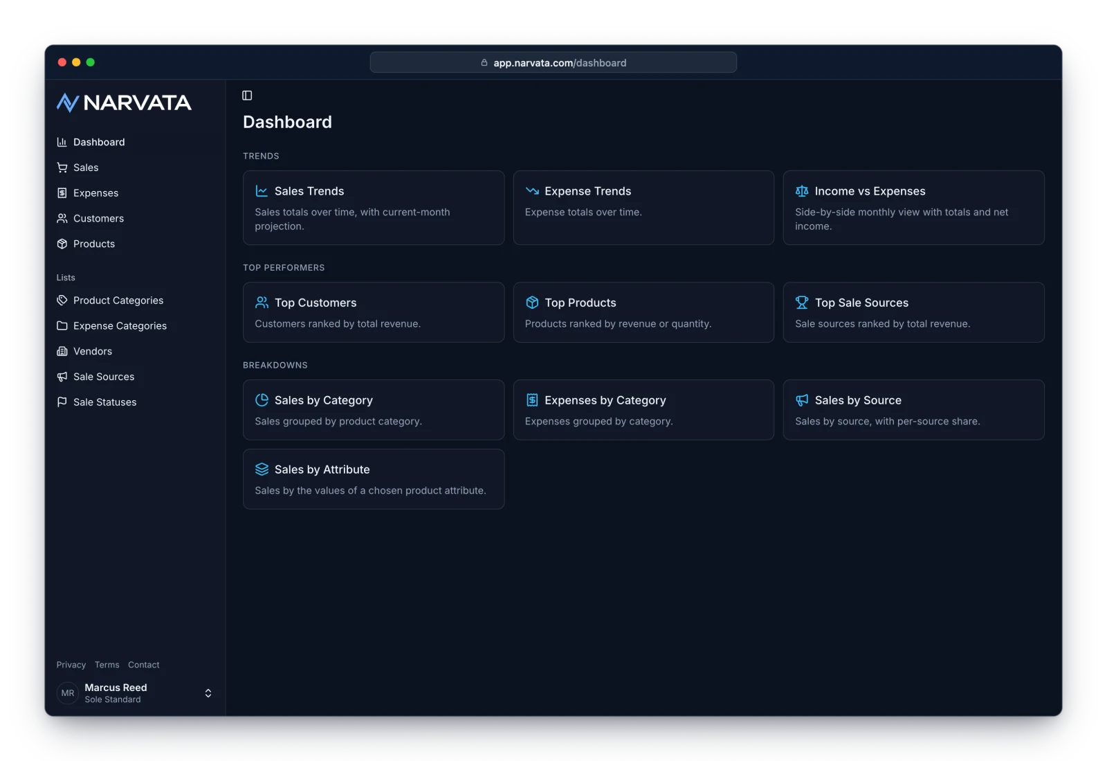Click the Sales by Category pie icon
The image size is (1107, 761).
[x=262, y=400]
